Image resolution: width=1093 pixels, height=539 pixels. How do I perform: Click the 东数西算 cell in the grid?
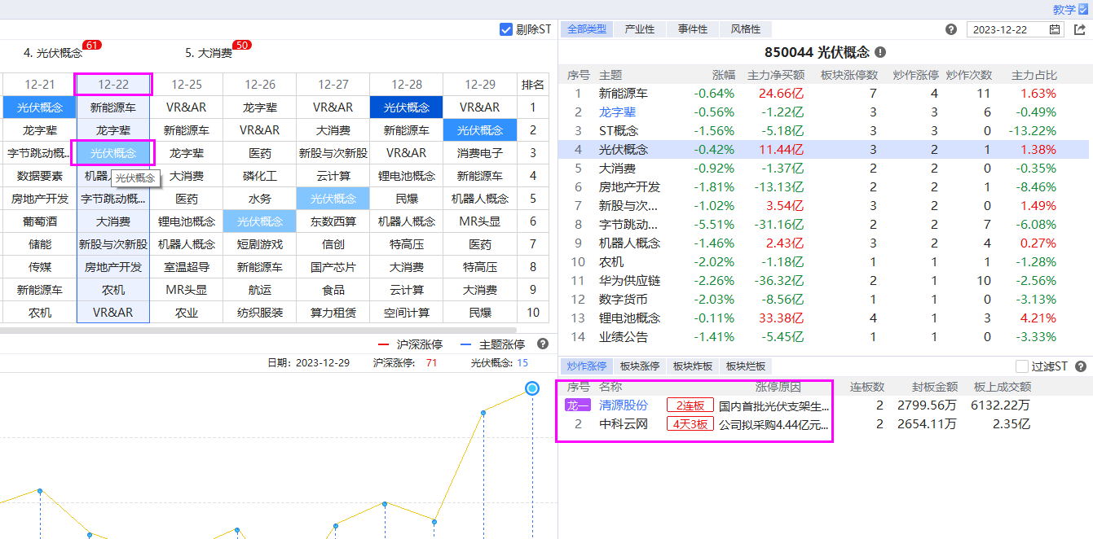333,221
